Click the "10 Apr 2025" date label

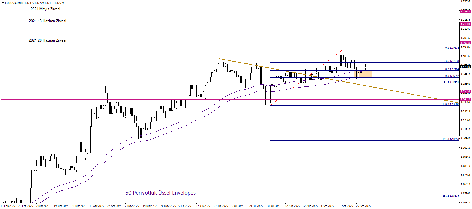coord(97,206)
